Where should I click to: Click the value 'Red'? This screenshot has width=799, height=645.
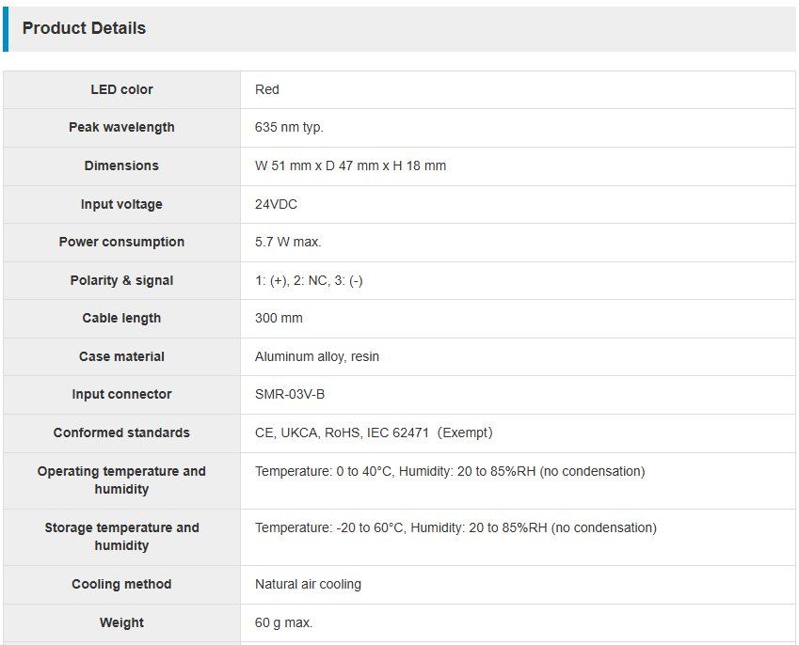tap(267, 89)
